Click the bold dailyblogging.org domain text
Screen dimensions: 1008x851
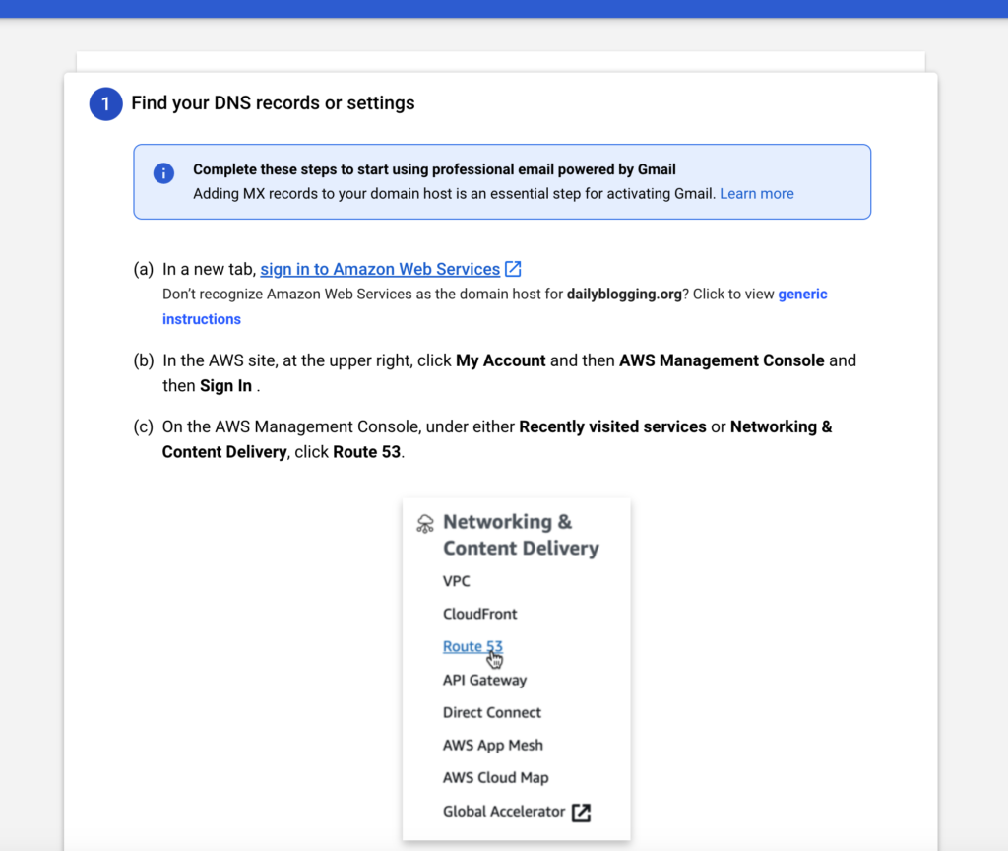click(x=624, y=295)
